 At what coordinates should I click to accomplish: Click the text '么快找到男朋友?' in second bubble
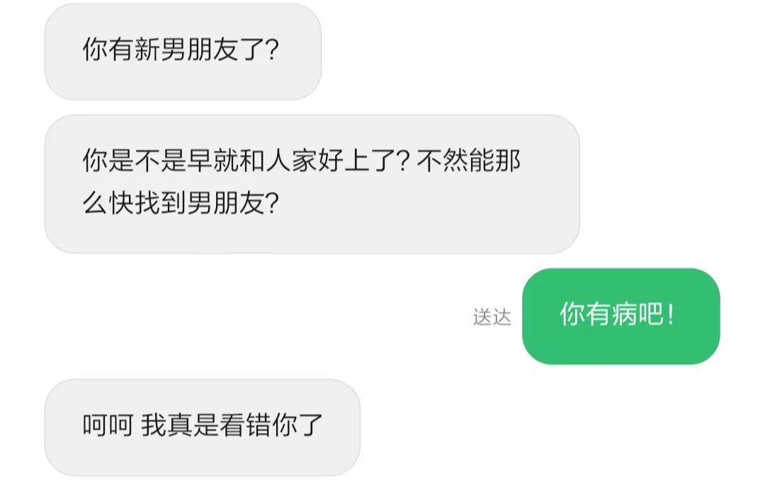pyautogui.click(x=181, y=203)
